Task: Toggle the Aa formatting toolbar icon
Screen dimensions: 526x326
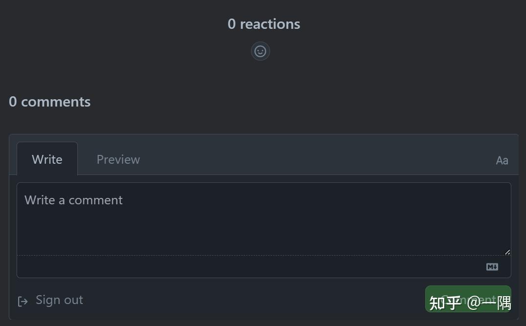Action: (x=502, y=160)
